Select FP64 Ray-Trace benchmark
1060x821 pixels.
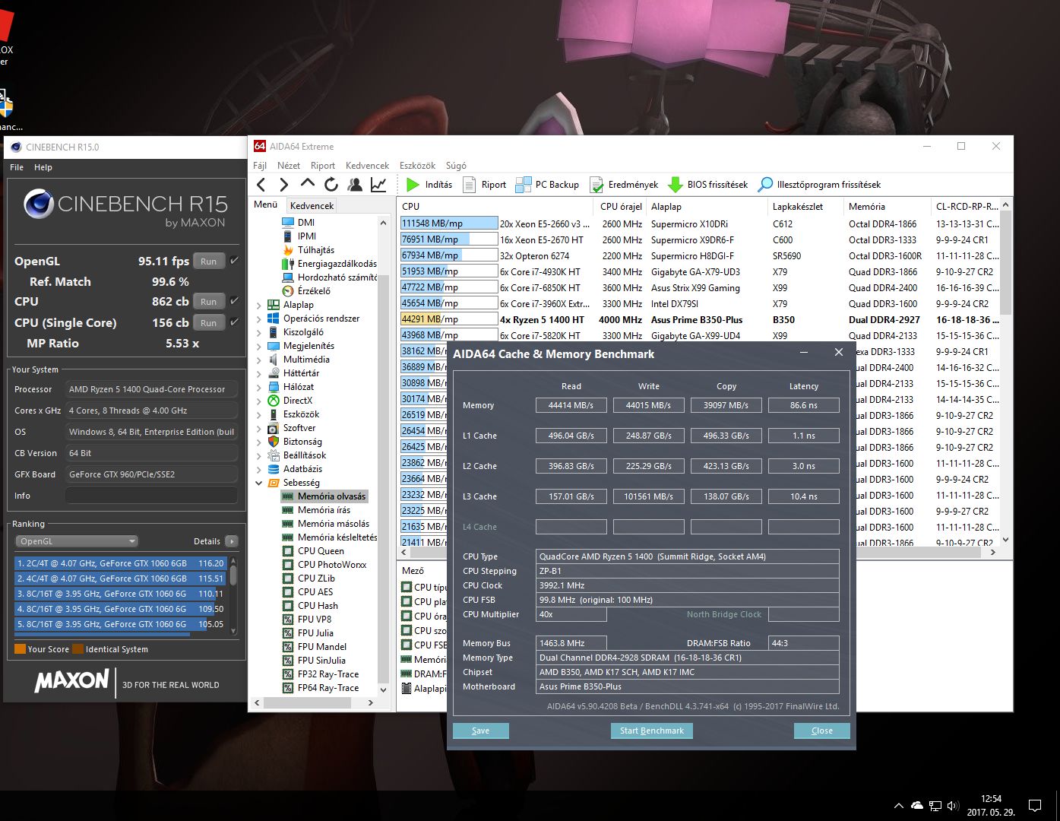328,688
